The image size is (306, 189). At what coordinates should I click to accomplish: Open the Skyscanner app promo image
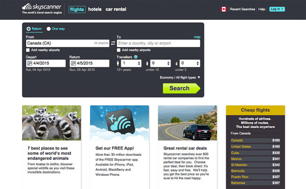click(x=119, y=123)
